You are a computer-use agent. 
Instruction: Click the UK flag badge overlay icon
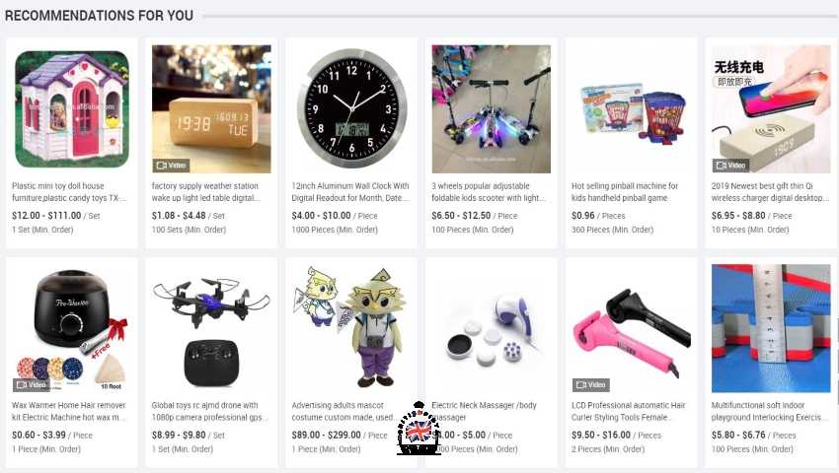[x=419, y=430]
